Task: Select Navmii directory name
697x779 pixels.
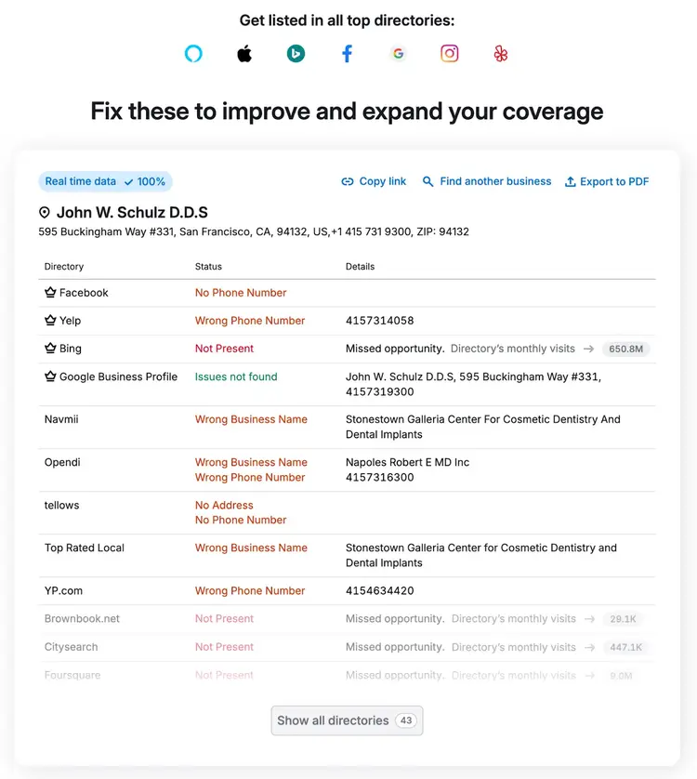Action: 61,419
